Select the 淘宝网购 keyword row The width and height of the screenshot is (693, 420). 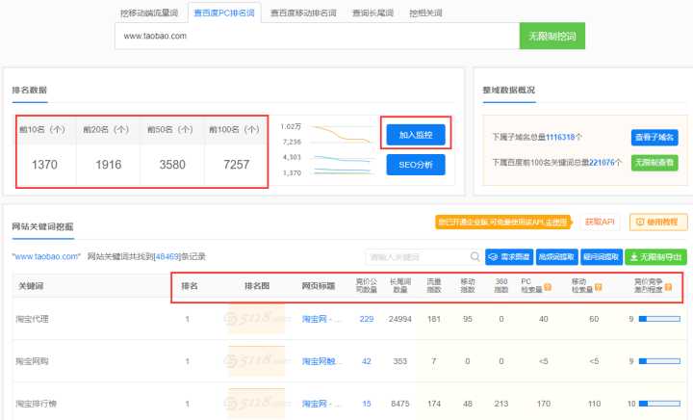pos(349,361)
